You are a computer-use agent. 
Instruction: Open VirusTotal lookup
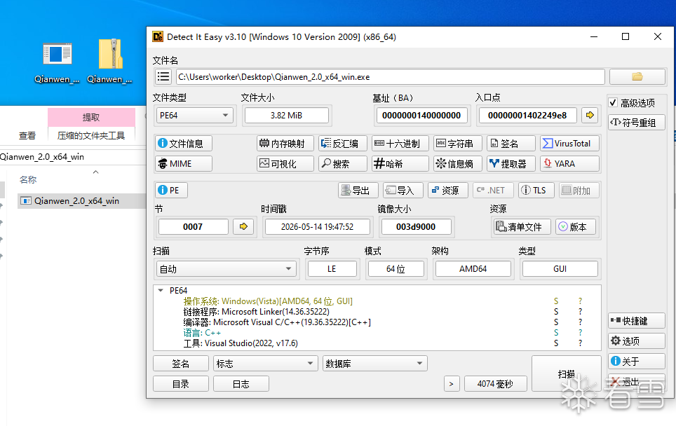point(569,144)
